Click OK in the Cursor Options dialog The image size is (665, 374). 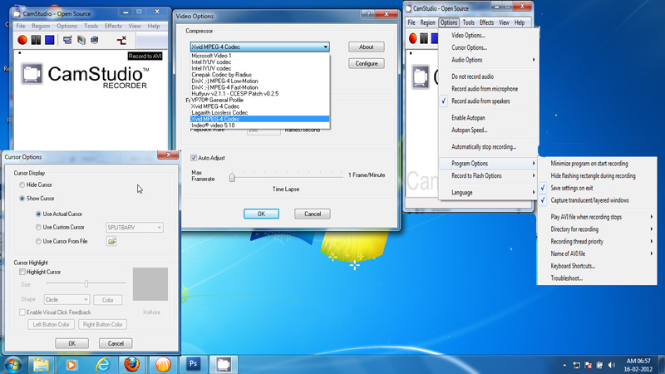(x=72, y=343)
